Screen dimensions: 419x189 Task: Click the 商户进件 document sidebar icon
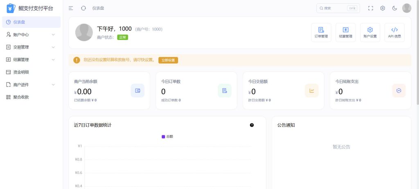pyautogui.click(x=8, y=85)
